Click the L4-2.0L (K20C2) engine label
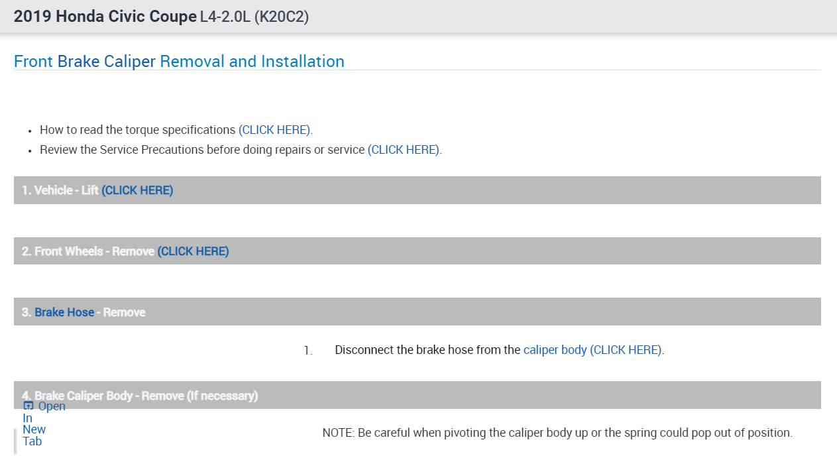 point(254,17)
